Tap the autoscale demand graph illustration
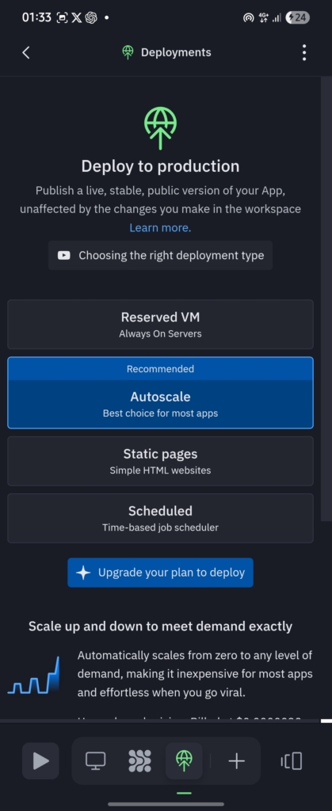This screenshot has height=811, width=332. 33,675
